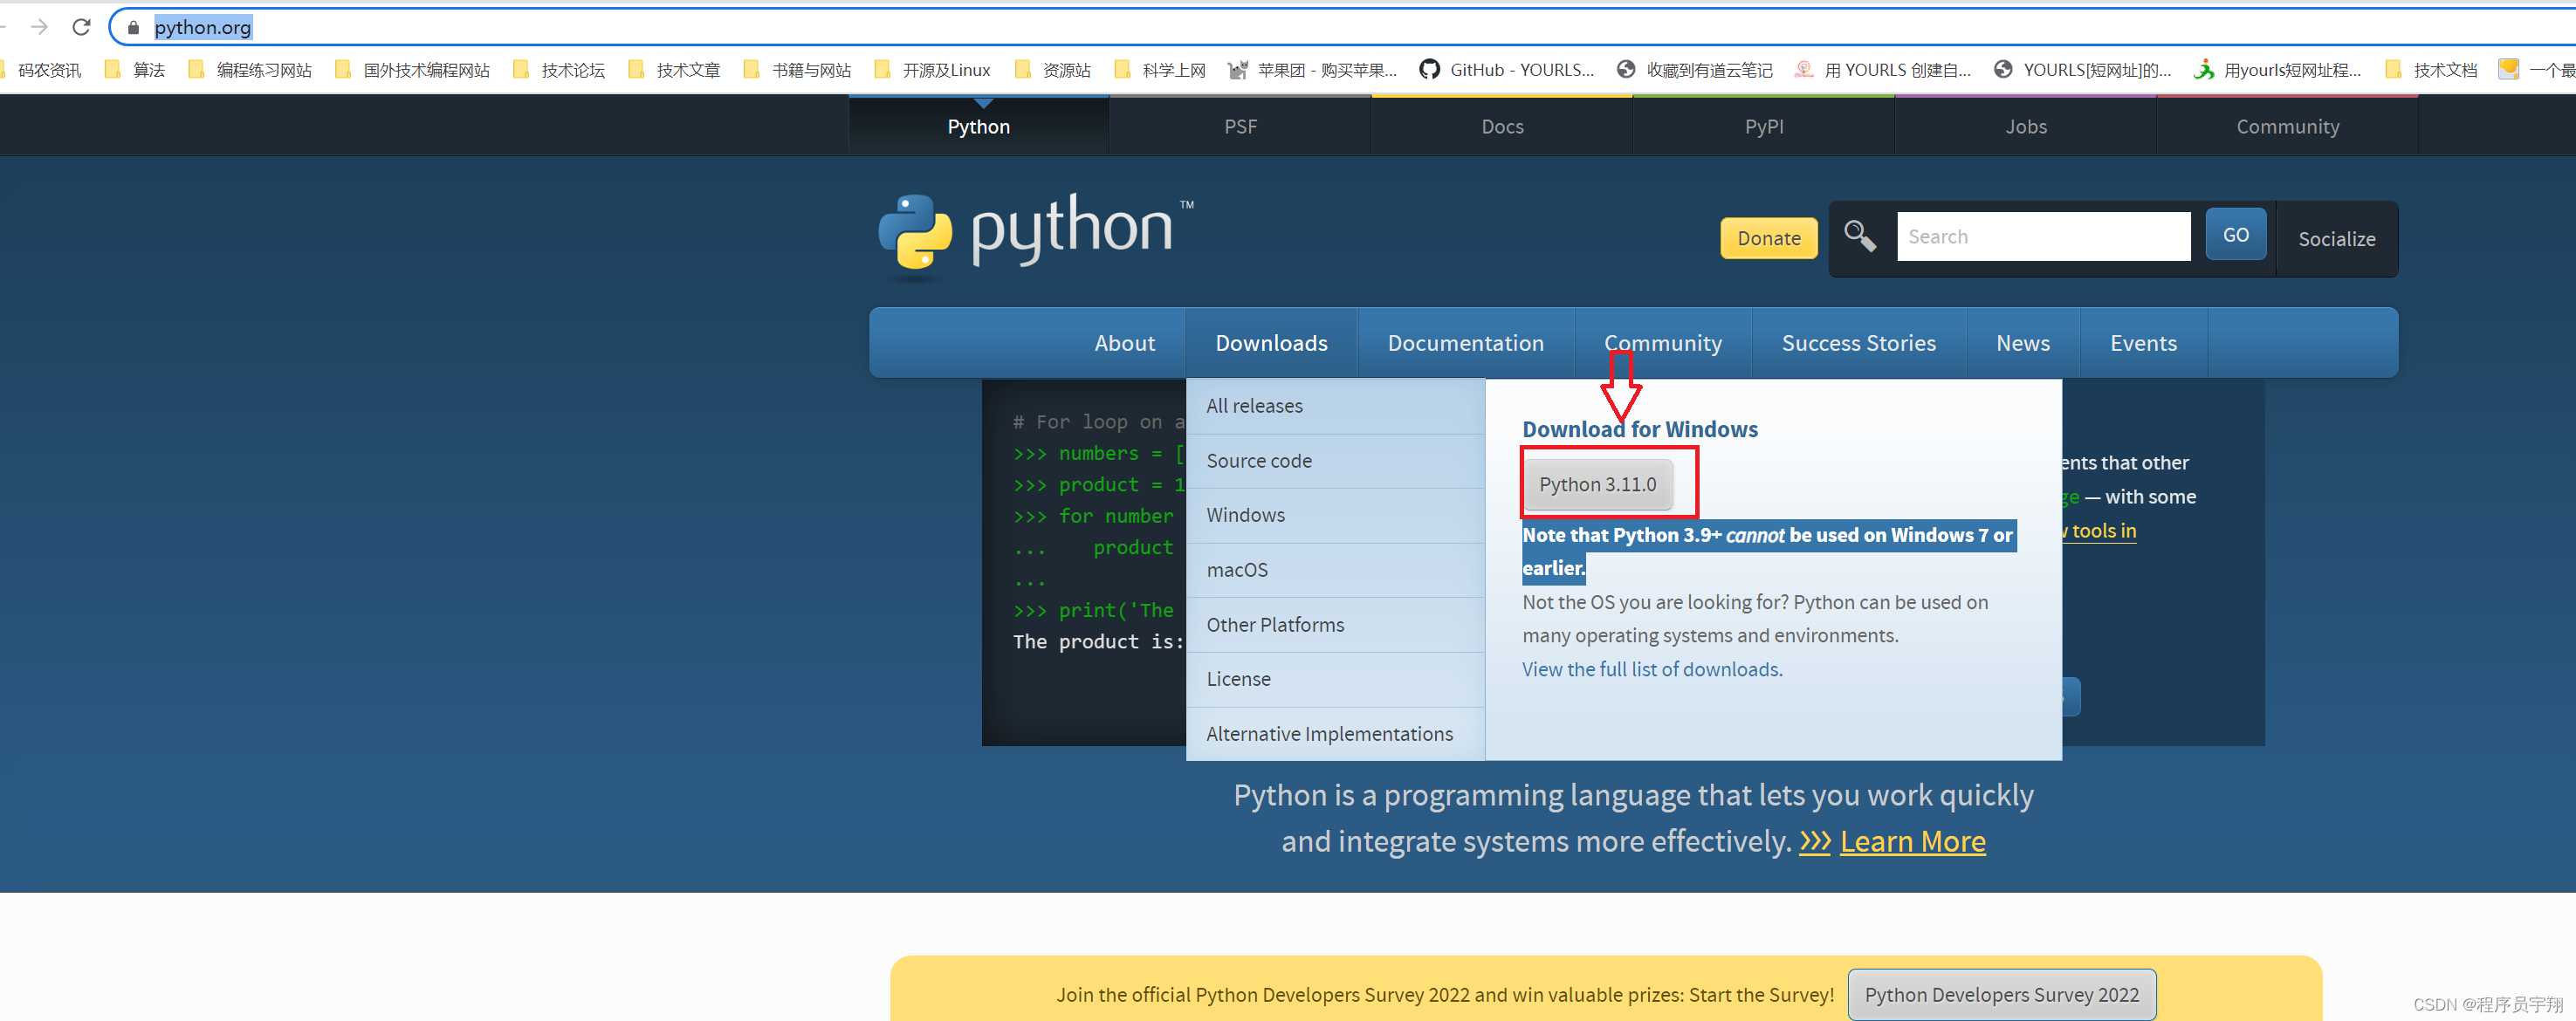Choose Other Platforms in Downloads menu
This screenshot has height=1021, width=2576.
(x=1335, y=625)
